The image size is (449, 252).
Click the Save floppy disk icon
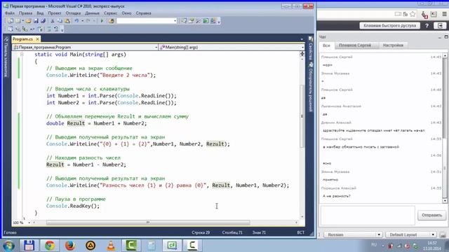click(x=36, y=21)
